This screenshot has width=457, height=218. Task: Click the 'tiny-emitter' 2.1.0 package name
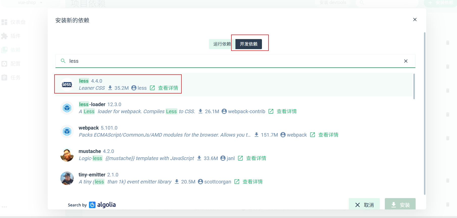(92, 175)
